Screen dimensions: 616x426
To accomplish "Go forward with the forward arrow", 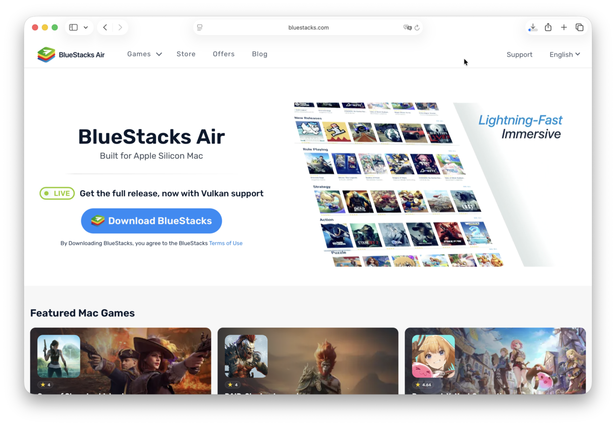I will pos(120,27).
